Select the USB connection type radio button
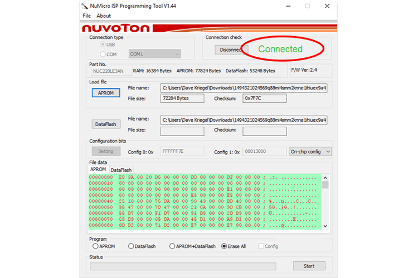 click(103, 44)
